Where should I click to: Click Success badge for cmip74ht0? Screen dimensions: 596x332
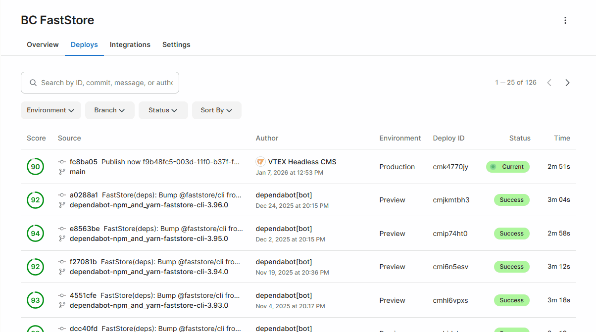point(512,234)
